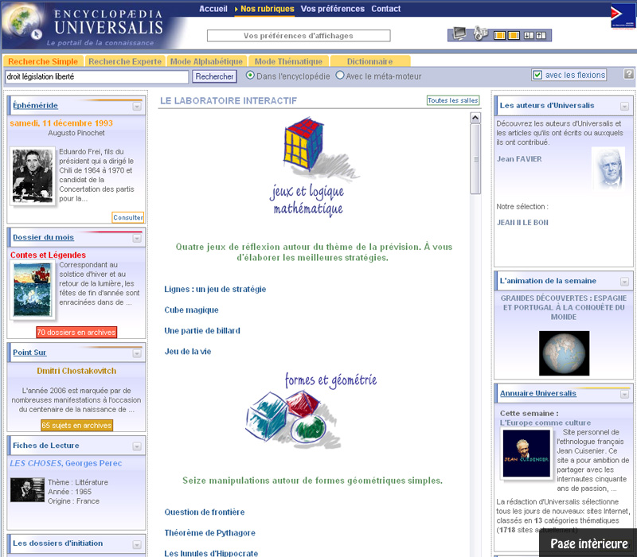Open the 65 sujets en archives button

76,426
